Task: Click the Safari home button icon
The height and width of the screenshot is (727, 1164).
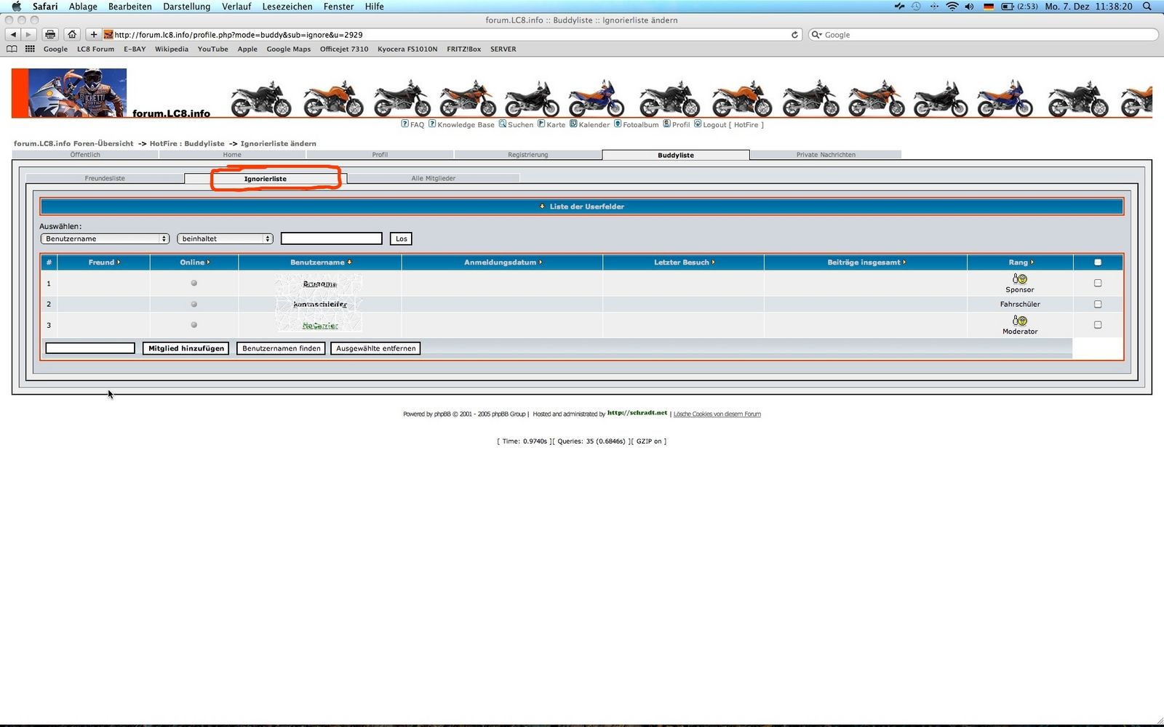Action: (x=72, y=34)
